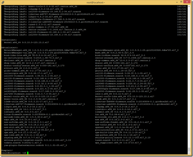Click the scrollbar up arrow

click(x=189, y=6)
